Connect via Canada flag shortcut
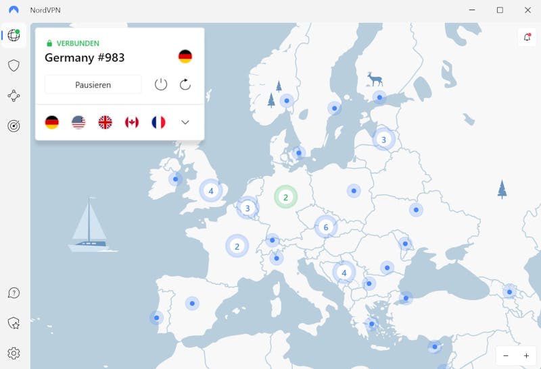The height and width of the screenshot is (369, 541). coord(132,122)
